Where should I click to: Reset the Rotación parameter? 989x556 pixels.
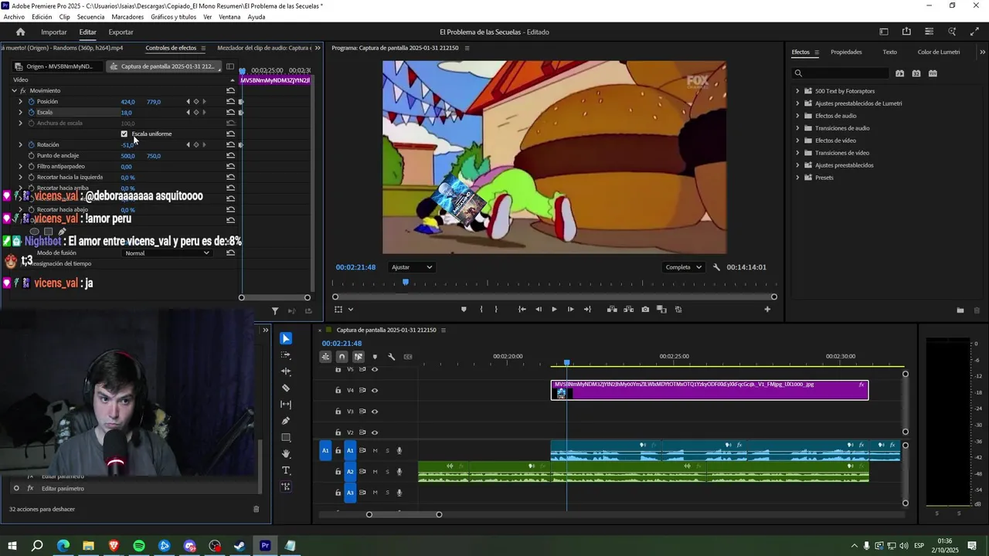[x=230, y=145]
